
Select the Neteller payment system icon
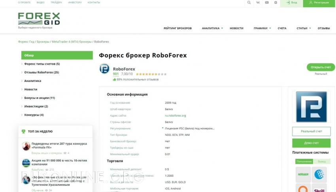point(303,174)
